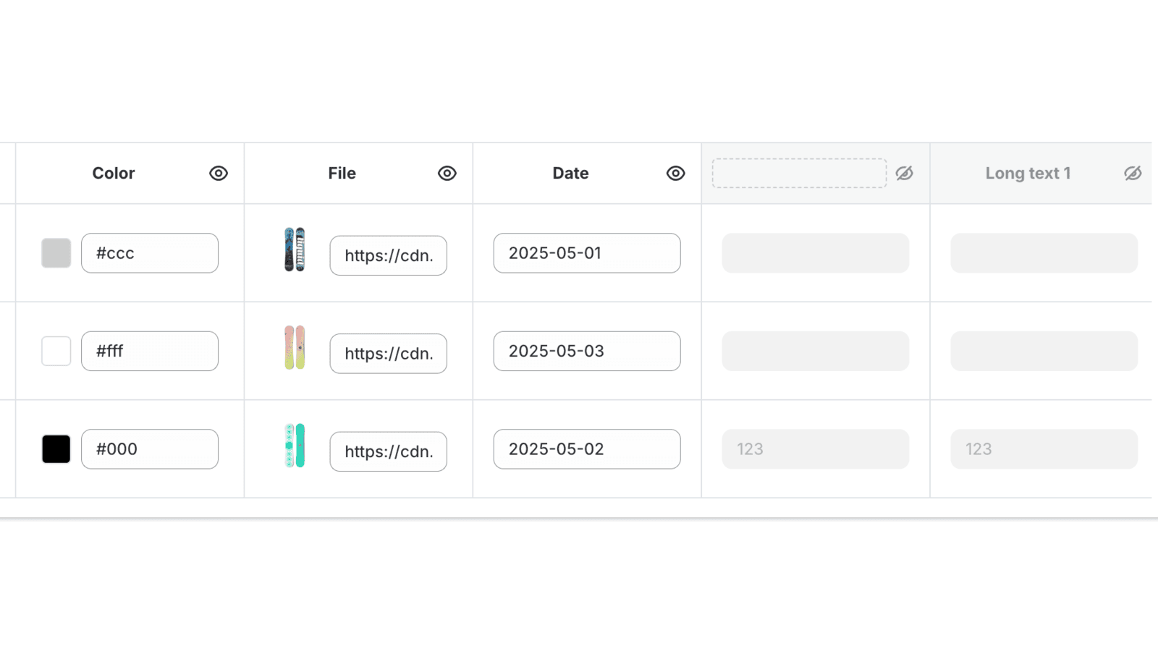Image resolution: width=1158 pixels, height=651 pixels.
Task: Focus the #ccc color text field
Action: pos(150,253)
